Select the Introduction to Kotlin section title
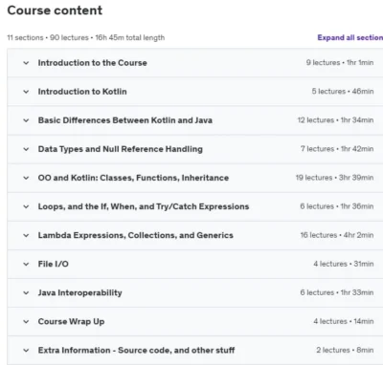The image size is (383, 365). 82,92
